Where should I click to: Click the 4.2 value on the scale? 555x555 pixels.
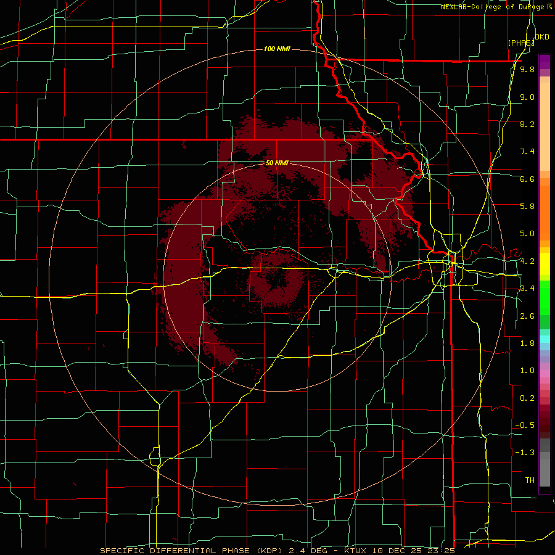point(527,261)
